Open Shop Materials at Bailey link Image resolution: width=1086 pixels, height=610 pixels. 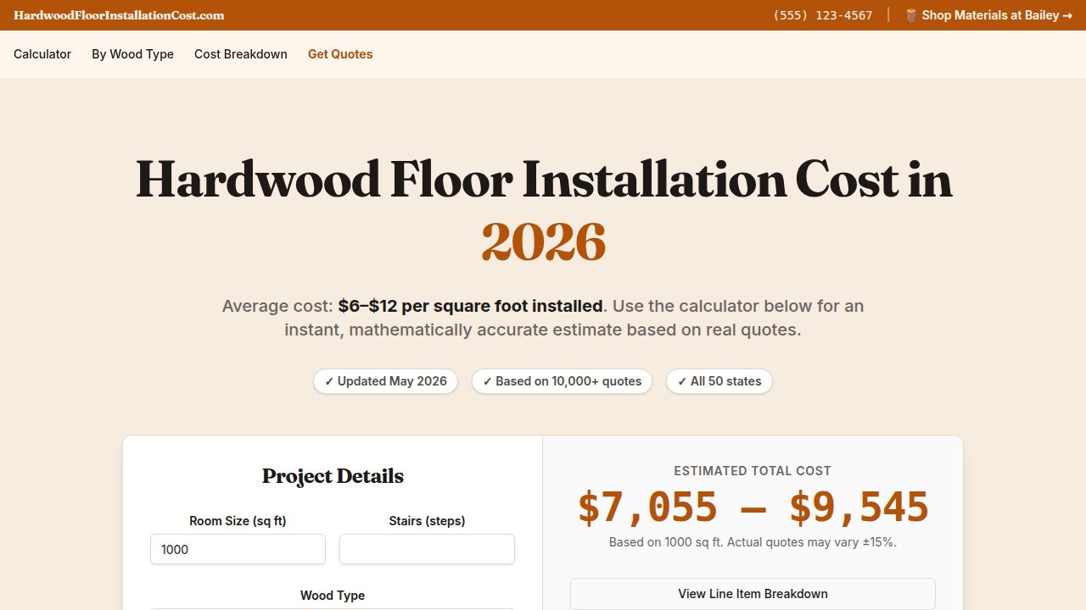[988, 15]
